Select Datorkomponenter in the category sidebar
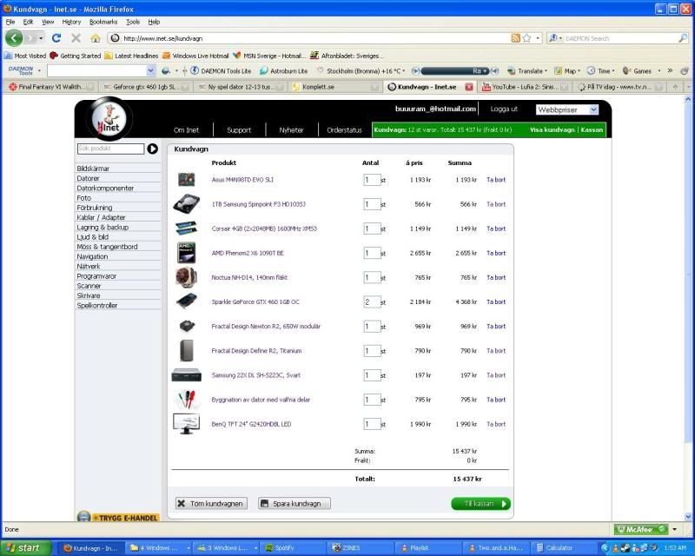This screenshot has width=695, height=556. click(105, 188)
